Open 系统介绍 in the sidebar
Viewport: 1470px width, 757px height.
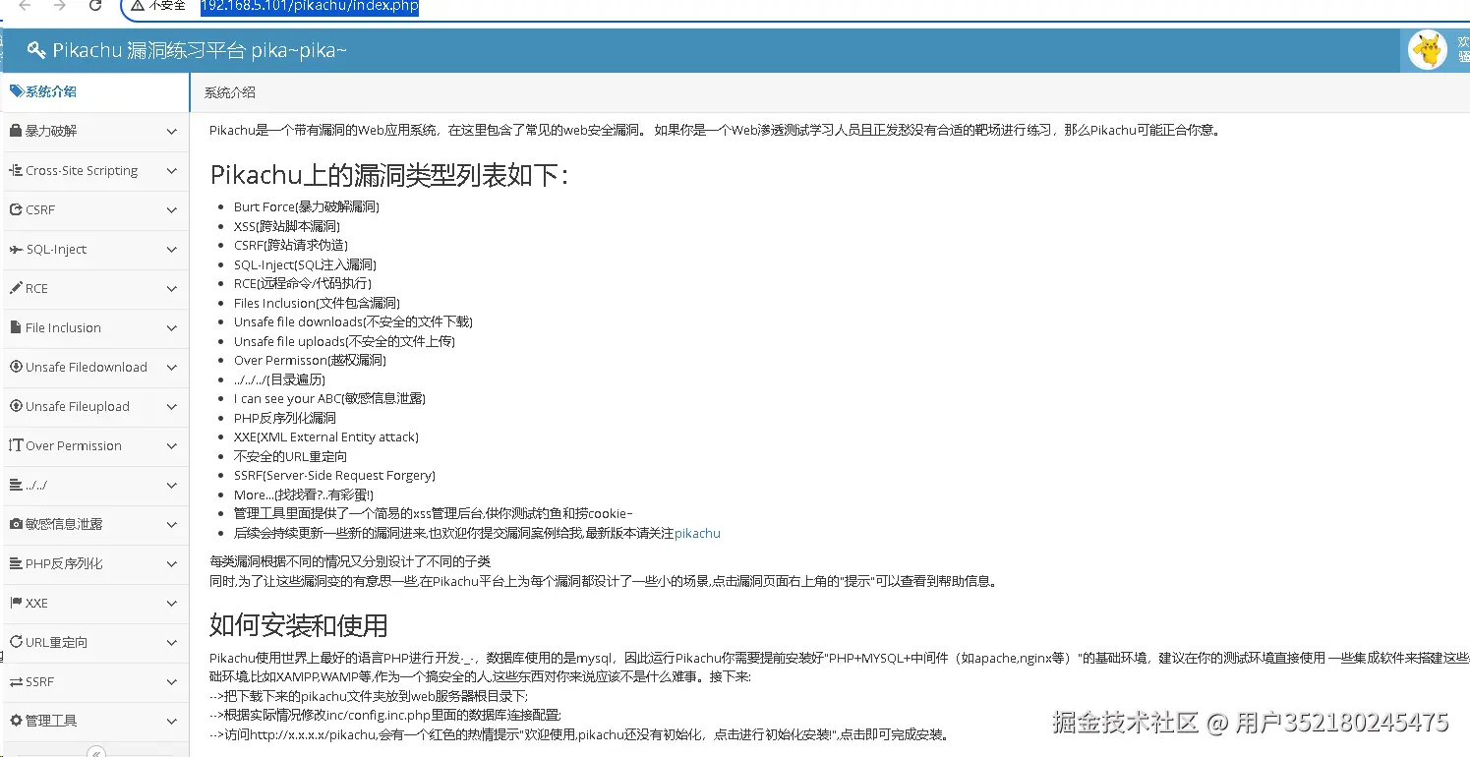[94, 92]
